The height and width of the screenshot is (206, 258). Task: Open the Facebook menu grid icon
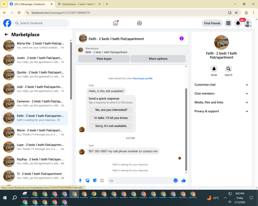pos(228,23)
